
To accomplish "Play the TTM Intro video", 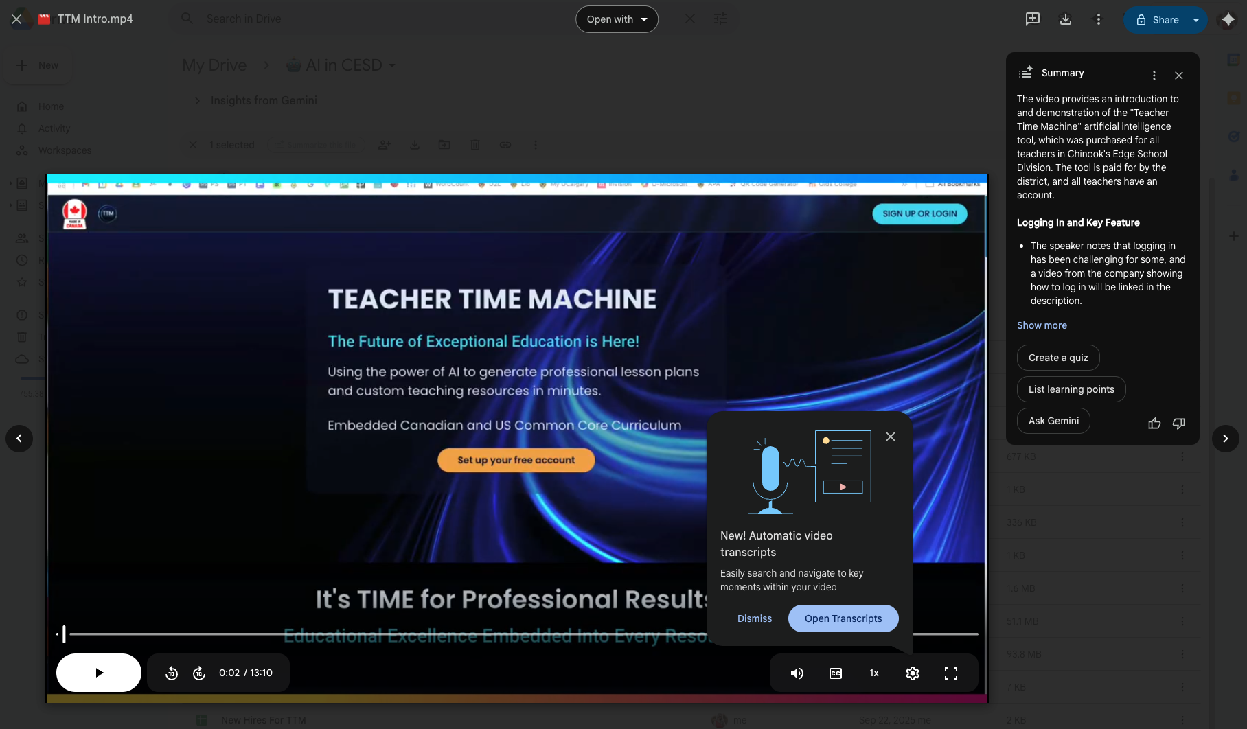I will pyautogui.click(x=99, y=673).
